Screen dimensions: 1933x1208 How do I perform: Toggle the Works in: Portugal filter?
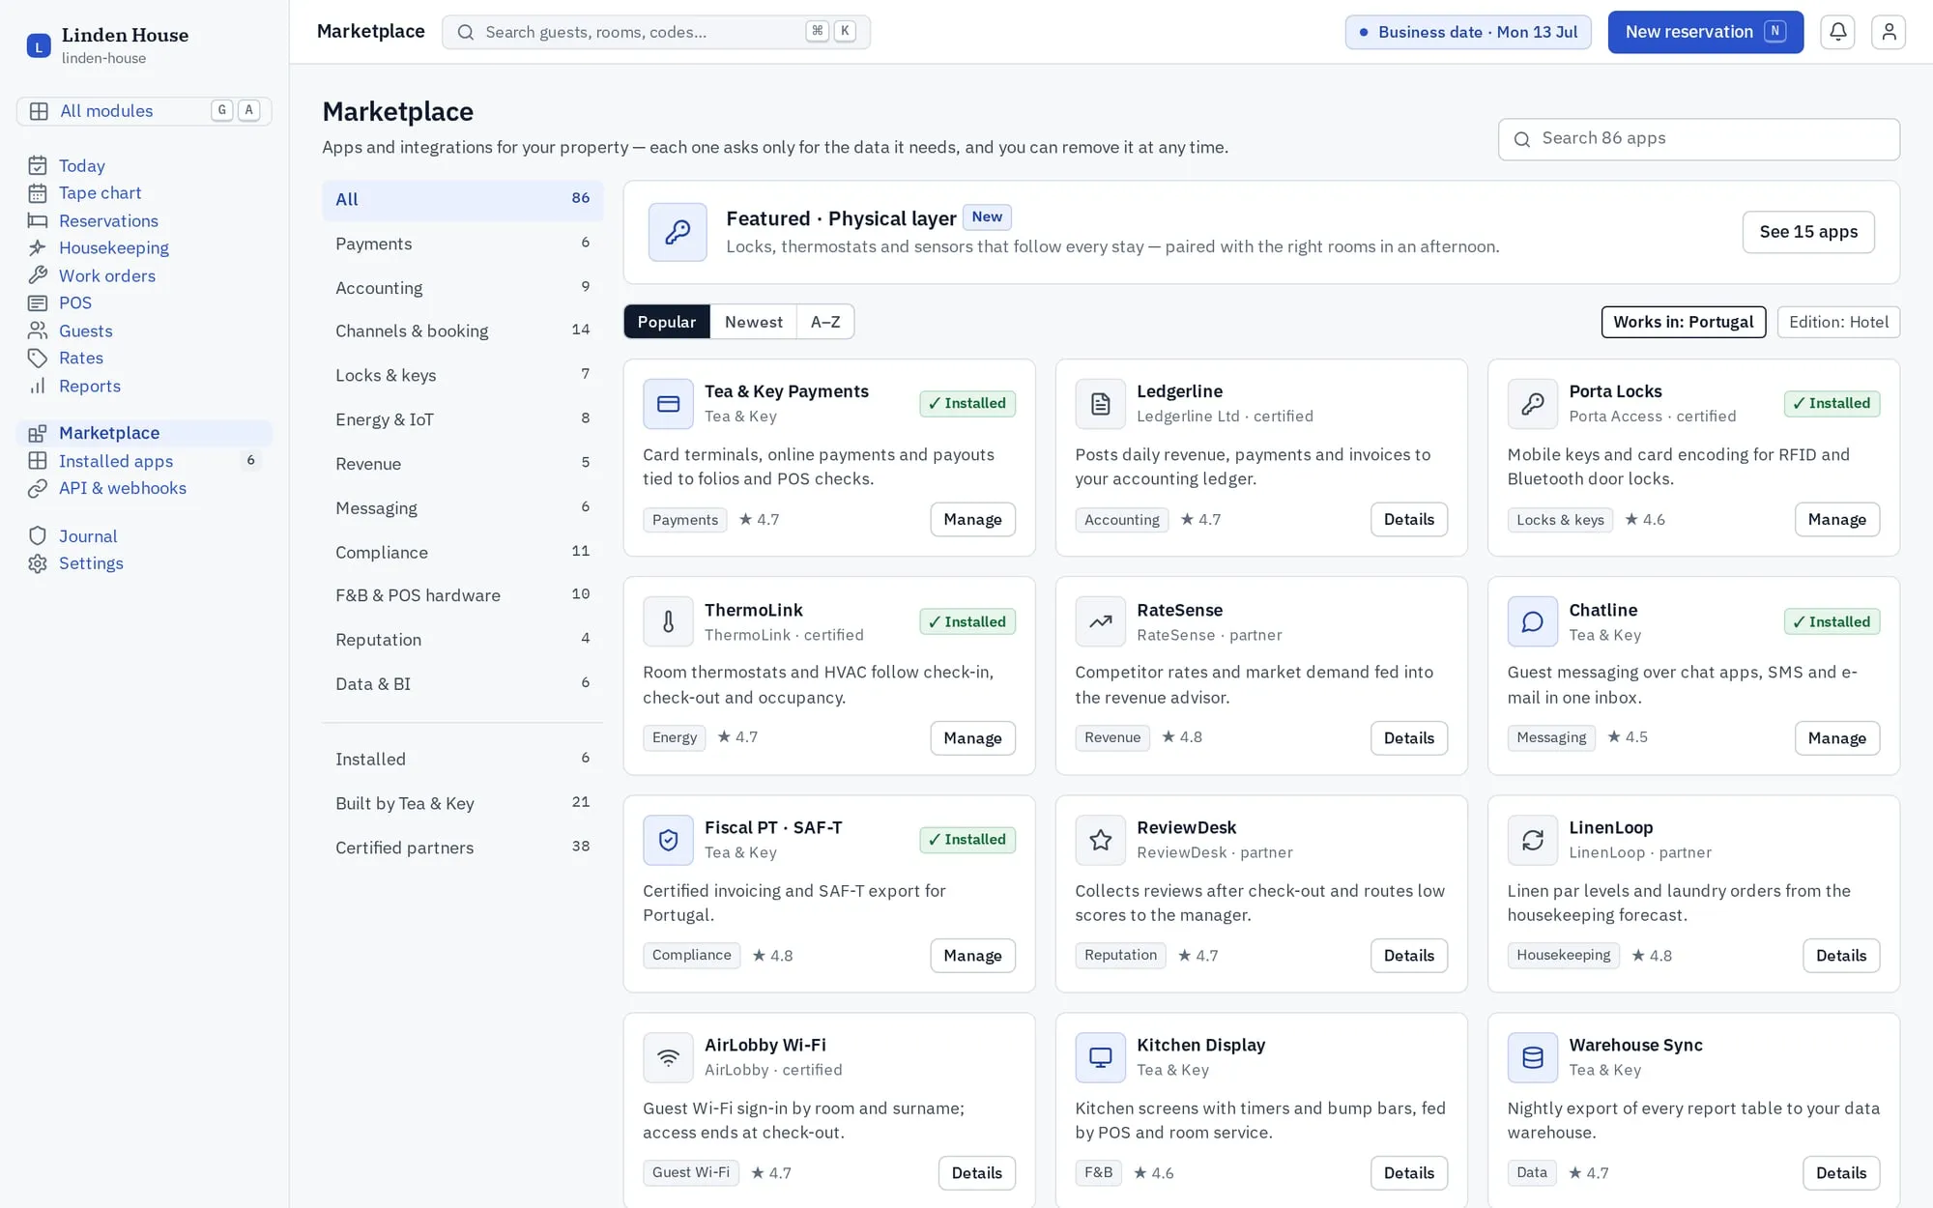1683,322
